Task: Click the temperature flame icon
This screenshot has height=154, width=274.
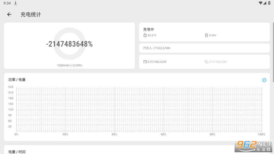Action: 145,35
